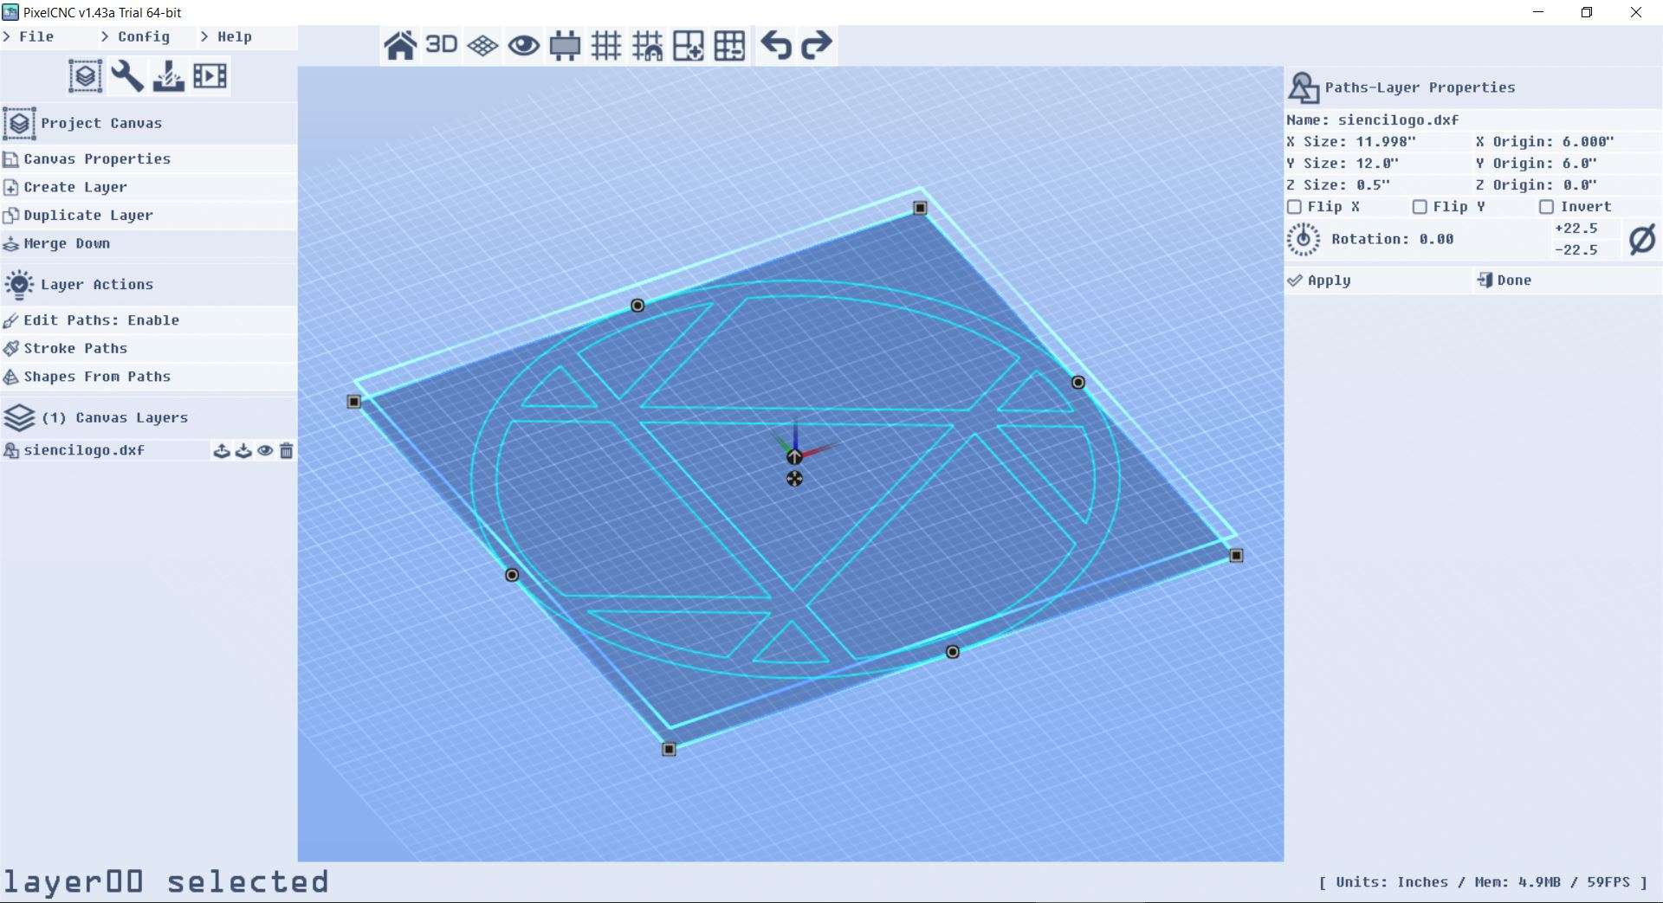Screen dimensions: 1663x903
Task: Click the Z Origin value field
Action: pos(1567,185)
